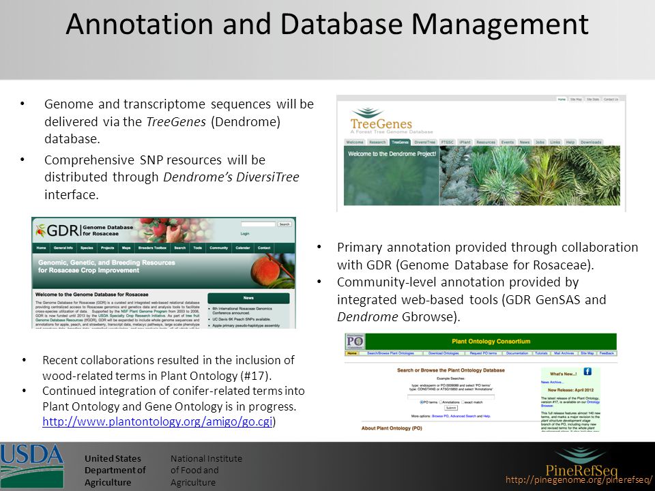Open General Info in GDR navigation
The height and width of the screenshot is (491, 655).
point(63,248)
